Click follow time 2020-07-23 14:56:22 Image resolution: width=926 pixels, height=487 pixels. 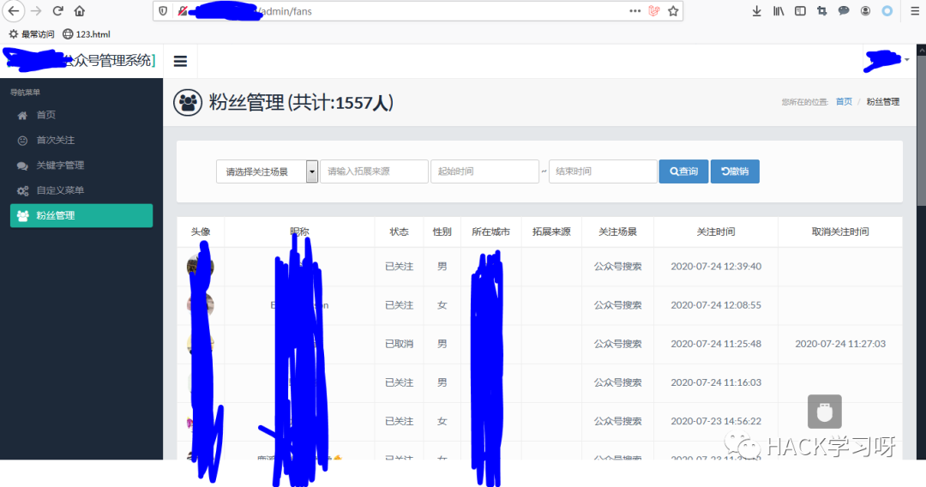[716, 422]
